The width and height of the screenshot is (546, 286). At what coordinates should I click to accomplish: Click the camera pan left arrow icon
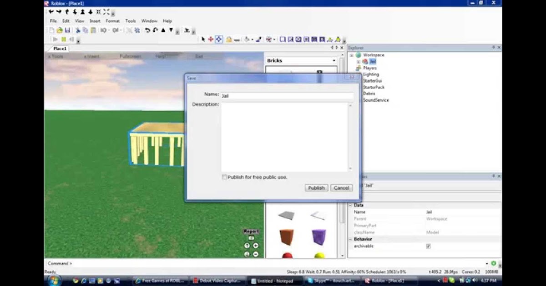coord(51,12)
